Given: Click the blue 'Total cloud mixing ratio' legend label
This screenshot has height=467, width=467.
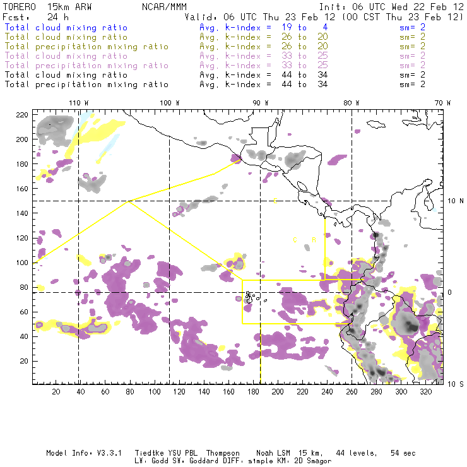Looking at the screenshot, I should click(66, 27).
